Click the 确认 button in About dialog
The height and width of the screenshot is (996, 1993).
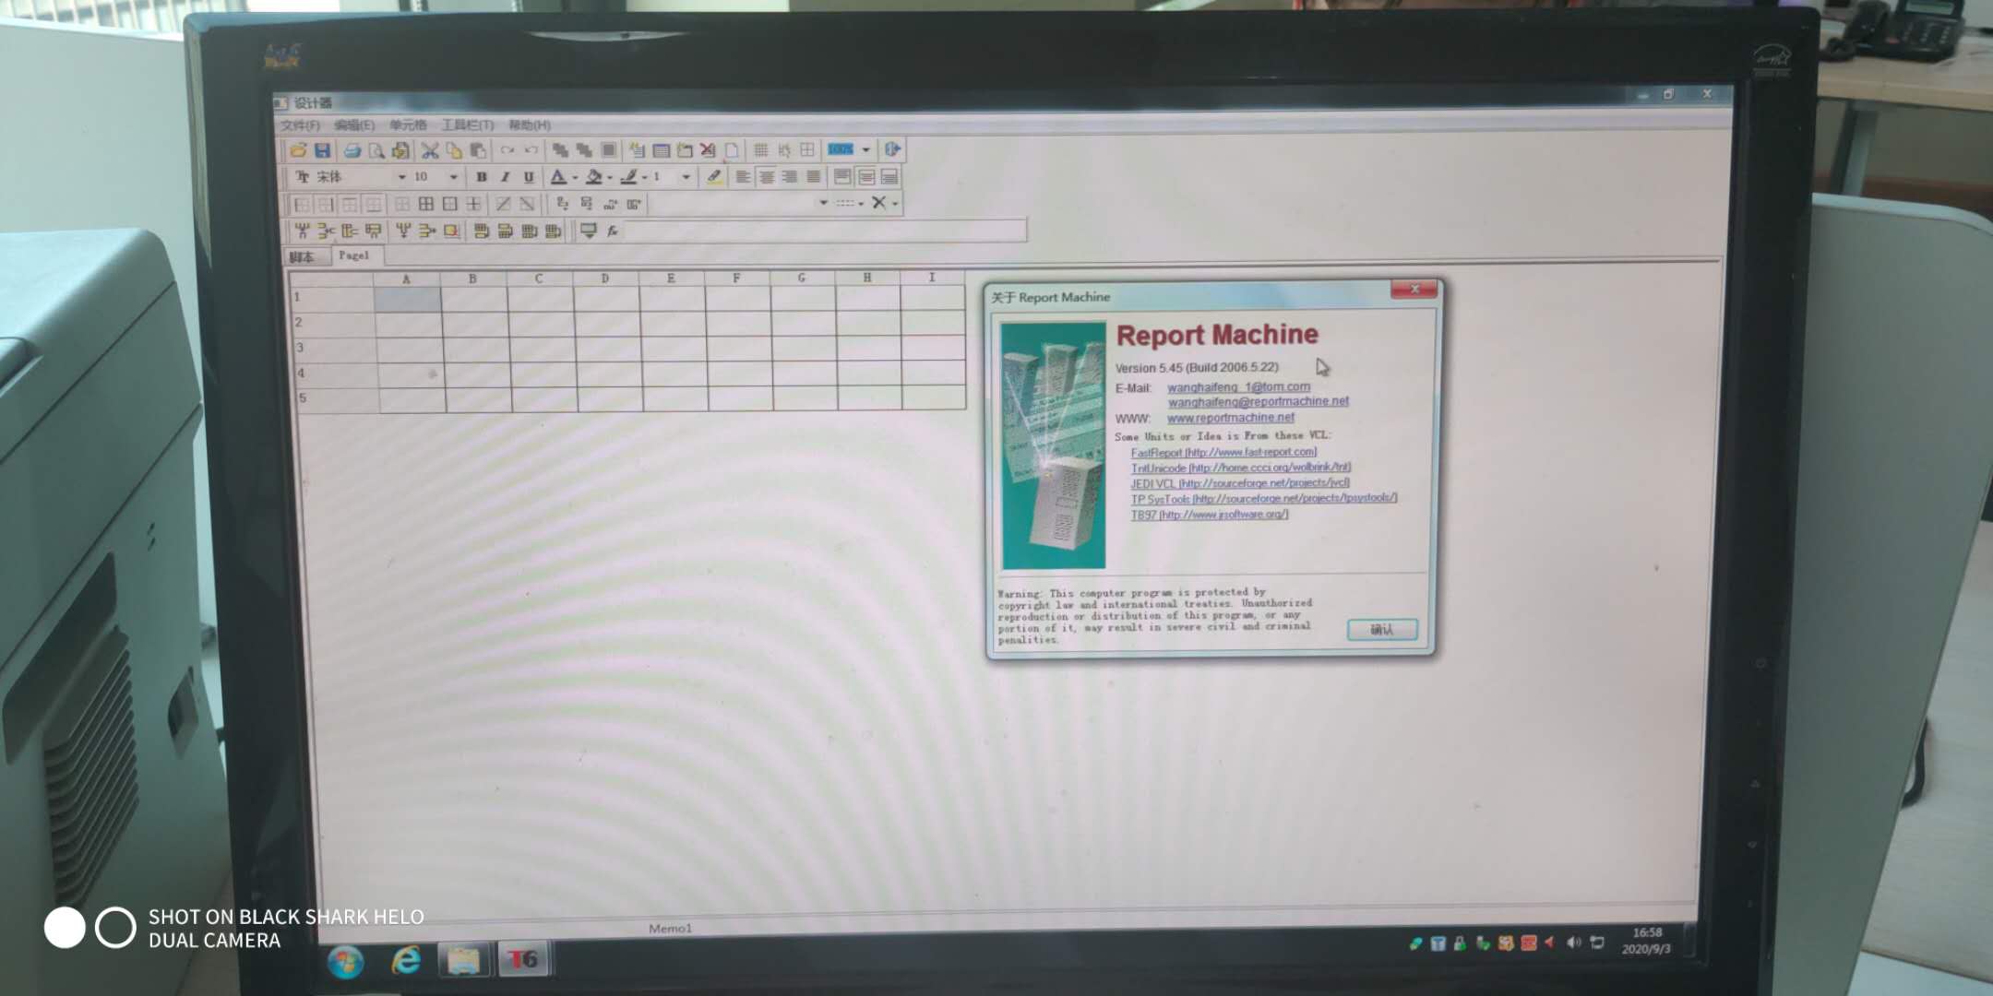point(1381,630)
